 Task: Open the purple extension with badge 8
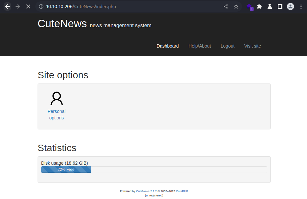pyautogui.click(x=250, y=7)
